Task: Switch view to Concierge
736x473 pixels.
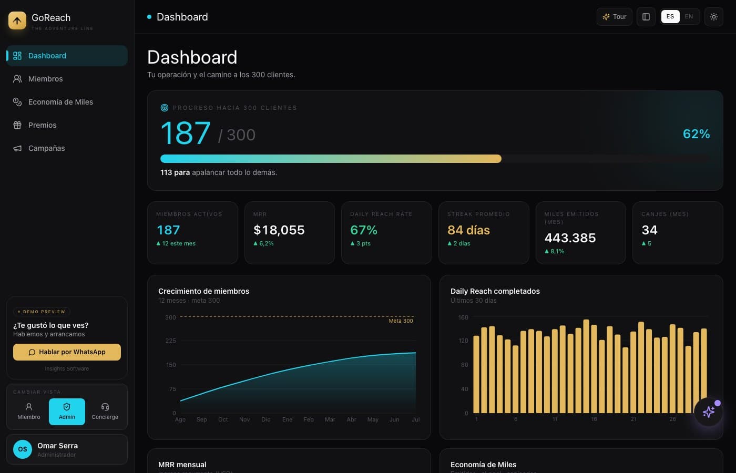Action: 105,412
